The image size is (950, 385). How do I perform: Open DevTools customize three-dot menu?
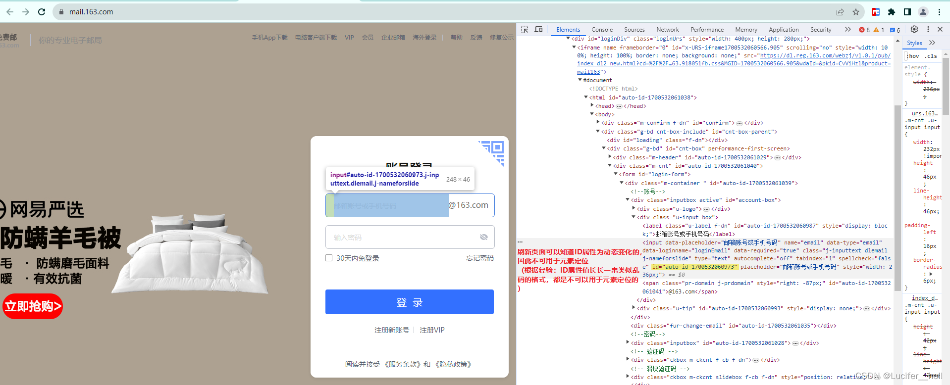pyautogui.click(x=928, y=30)
